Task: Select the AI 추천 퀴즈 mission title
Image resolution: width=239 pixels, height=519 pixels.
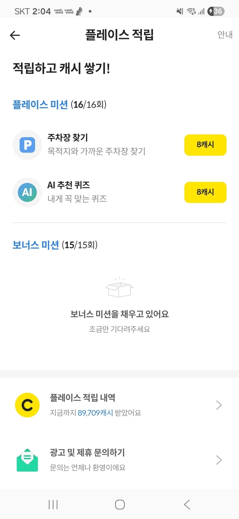Action: click(x=69, y=185)
